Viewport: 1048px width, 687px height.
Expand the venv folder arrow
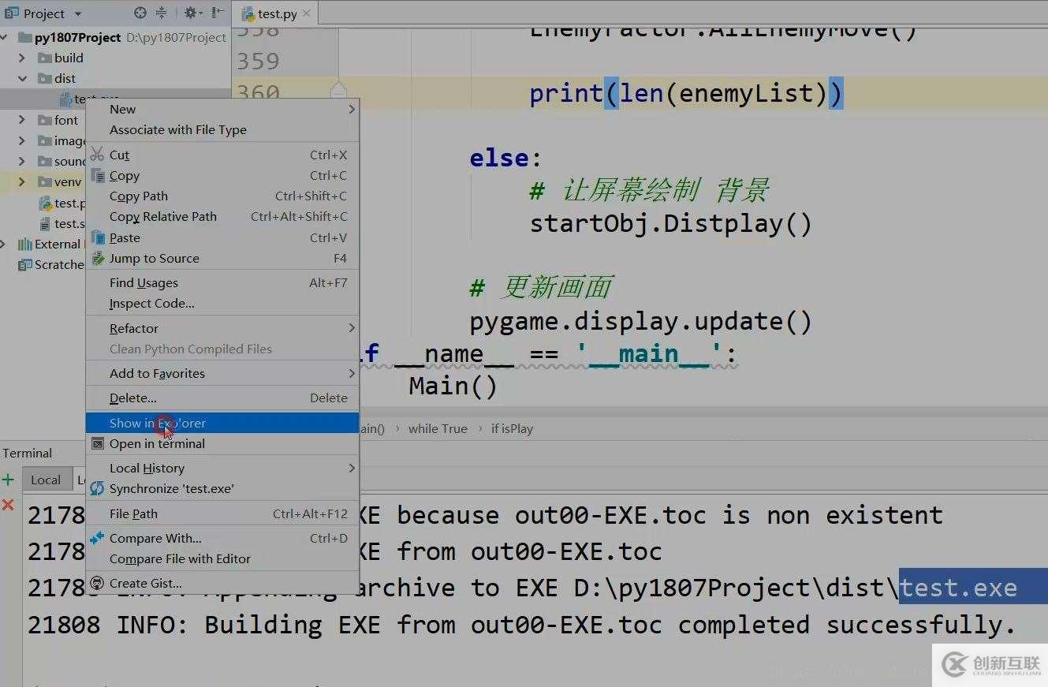coord(22,181)
